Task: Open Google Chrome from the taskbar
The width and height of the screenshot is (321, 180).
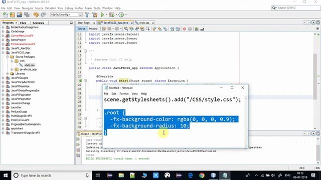Action: click(x=202, y=175)
